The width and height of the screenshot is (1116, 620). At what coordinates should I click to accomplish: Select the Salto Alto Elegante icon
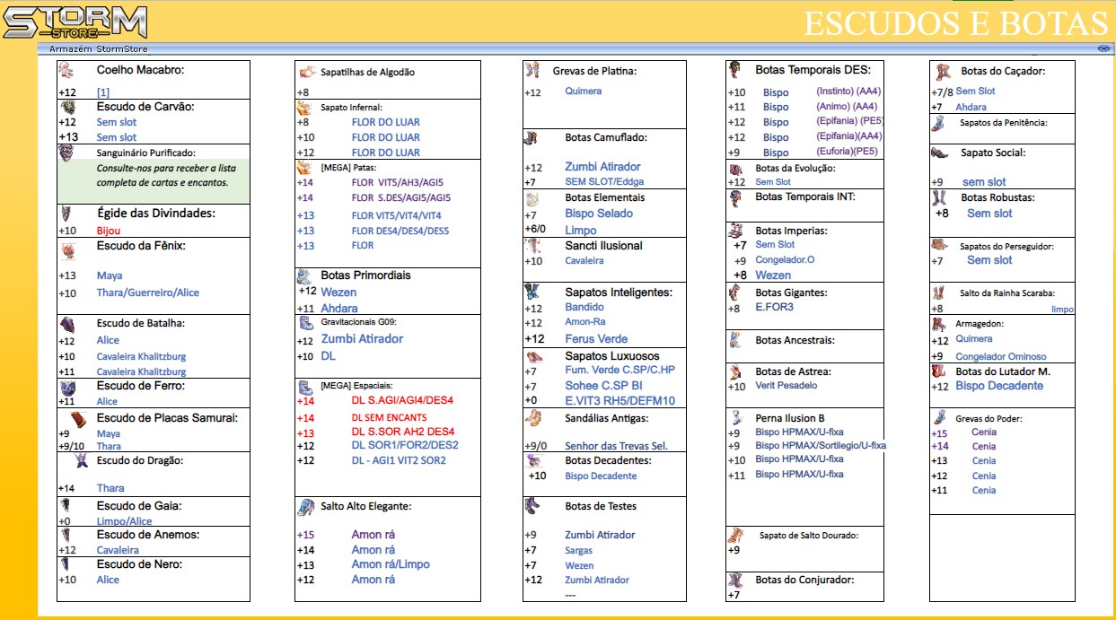click(305, 507)
